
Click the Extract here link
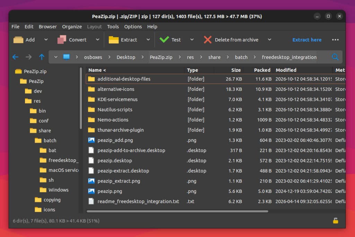point(307,40)
